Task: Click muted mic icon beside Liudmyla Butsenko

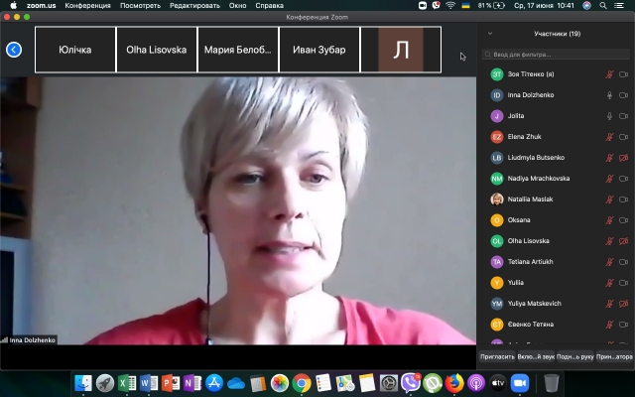Action: [x=609, y=158]
